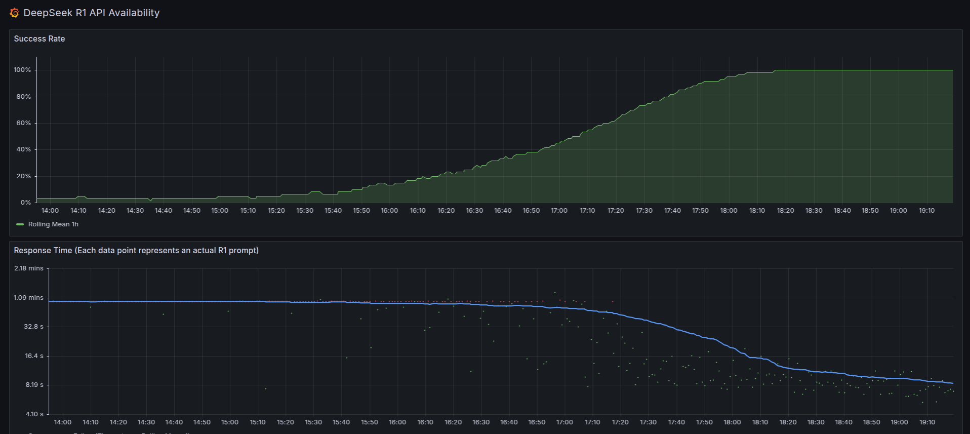Image resolution: width=970 pixels, height=434 pixels.
Task: Click the green Rolling Mean 1h color swatch
Action: pyautogui.click(x=20, y=224)
